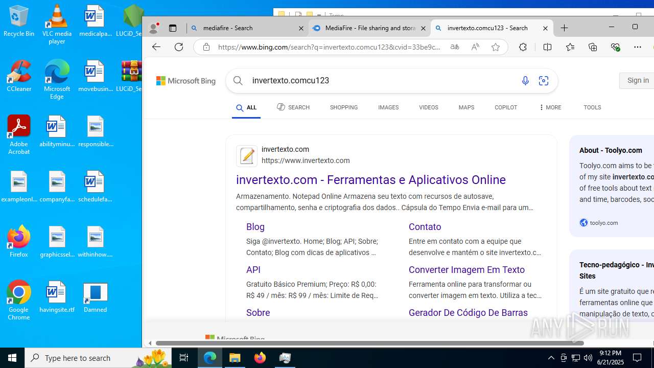Open the Favorites list icon
The width and height of the screenshot is (654, 368).
[570, 47]
